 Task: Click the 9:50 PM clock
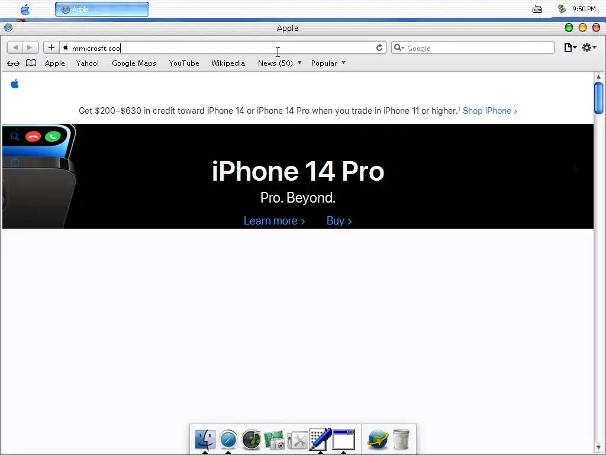[584, 9]
